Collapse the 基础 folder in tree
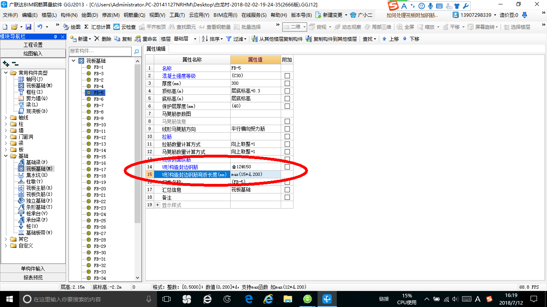The image size is (547, 307). (x=6, y=156)
